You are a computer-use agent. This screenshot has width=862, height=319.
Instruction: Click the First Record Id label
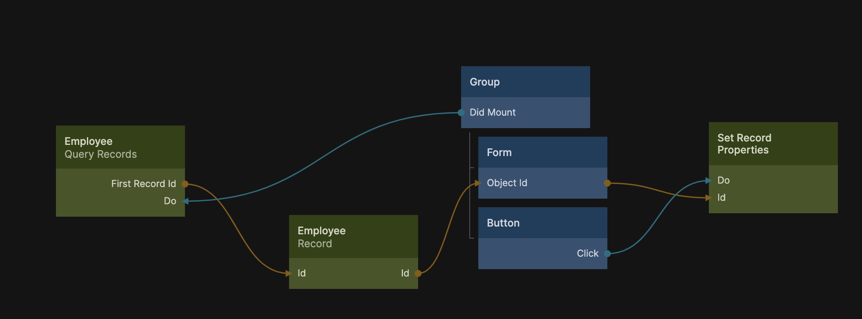pos(143,184)
